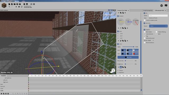
Task: Click the Brightness slider handle
Action: pyautogui.click(x=125, y=64)
